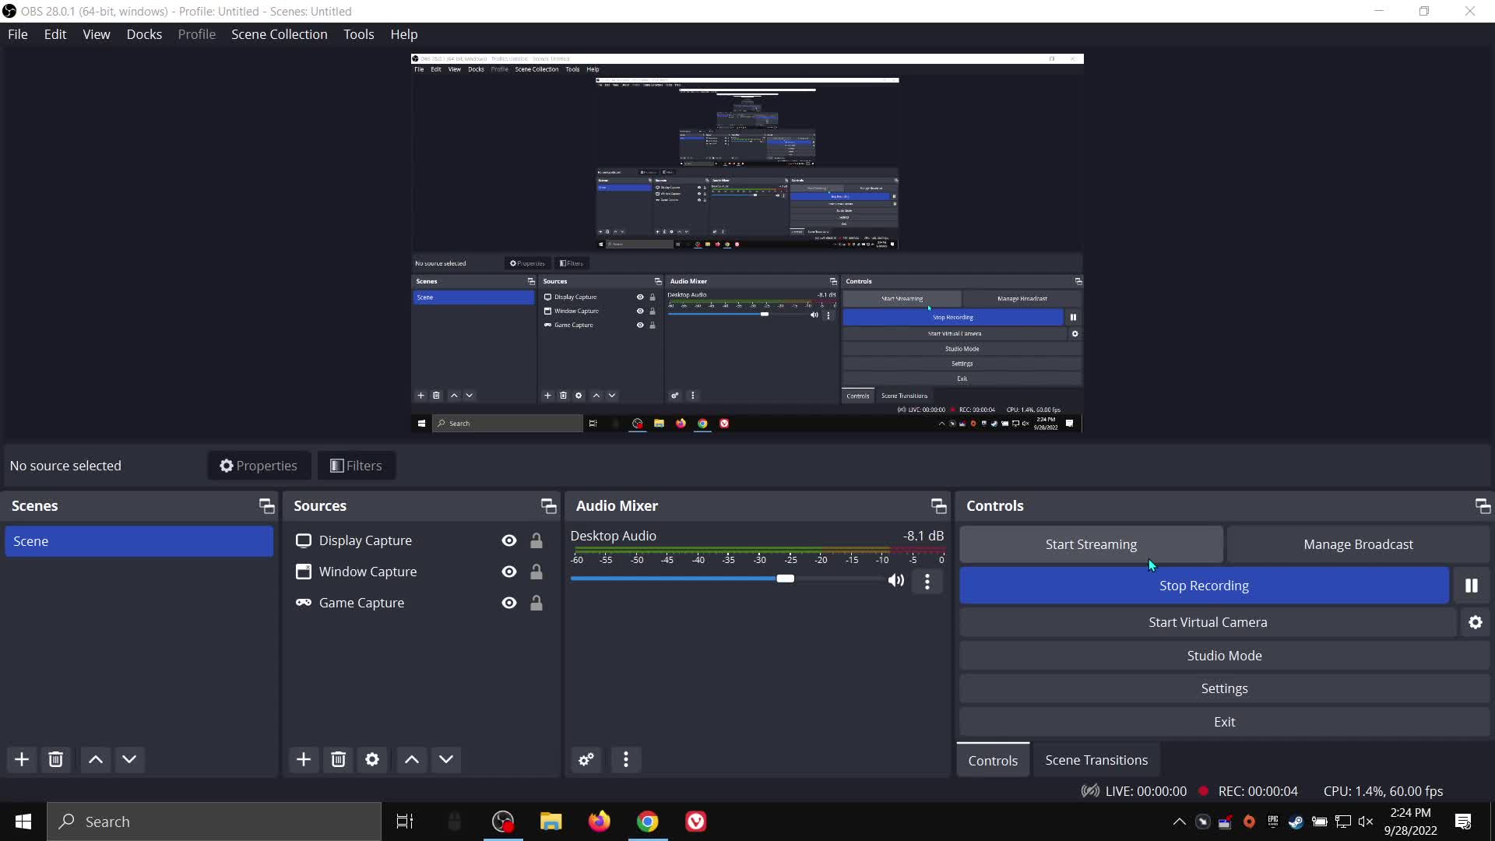Viewport: 1495px width, 841px height.
Task: Add a new source with plus icon
Action: tap(304, 759)
